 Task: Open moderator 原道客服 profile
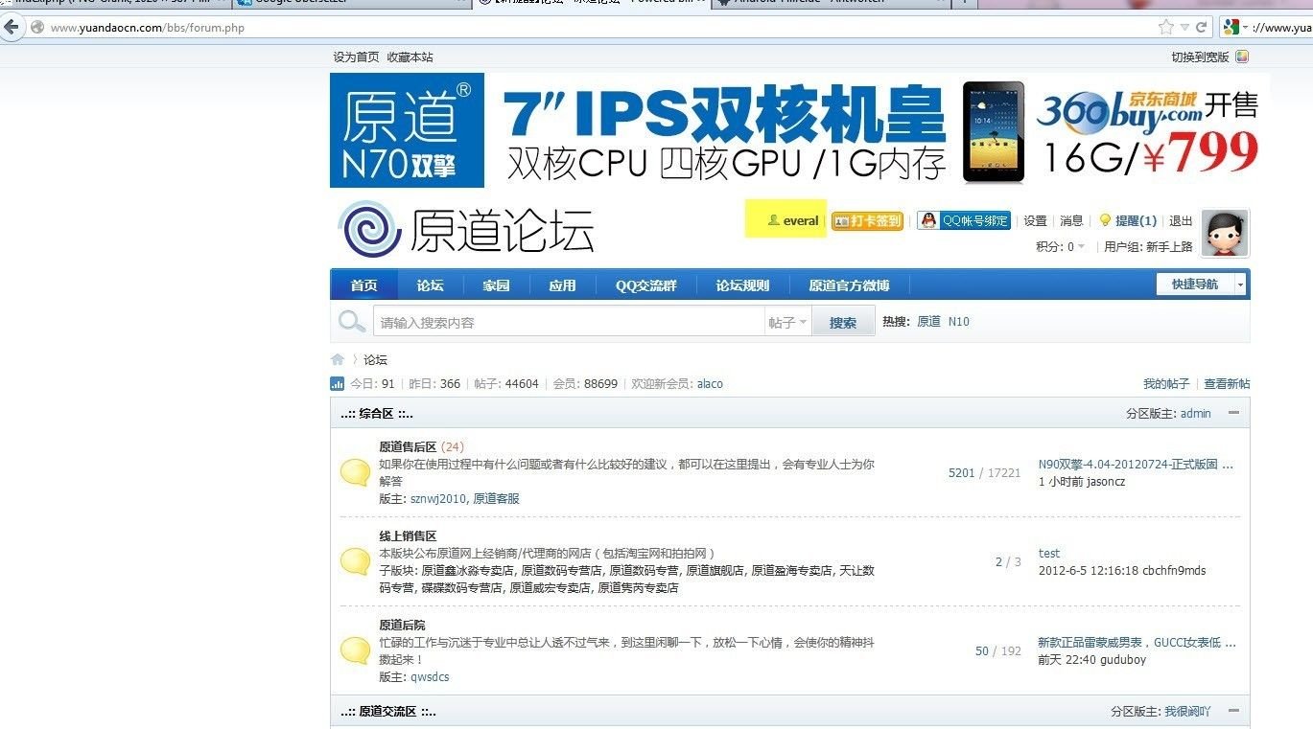(x=496, y=498)
